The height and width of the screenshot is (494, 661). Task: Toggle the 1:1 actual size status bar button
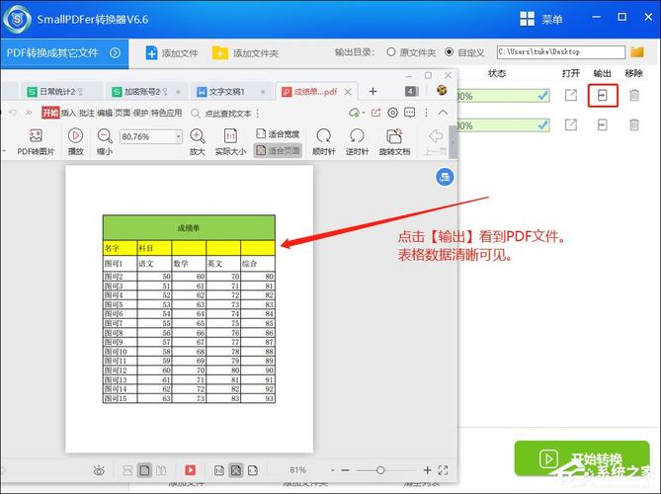218,470
